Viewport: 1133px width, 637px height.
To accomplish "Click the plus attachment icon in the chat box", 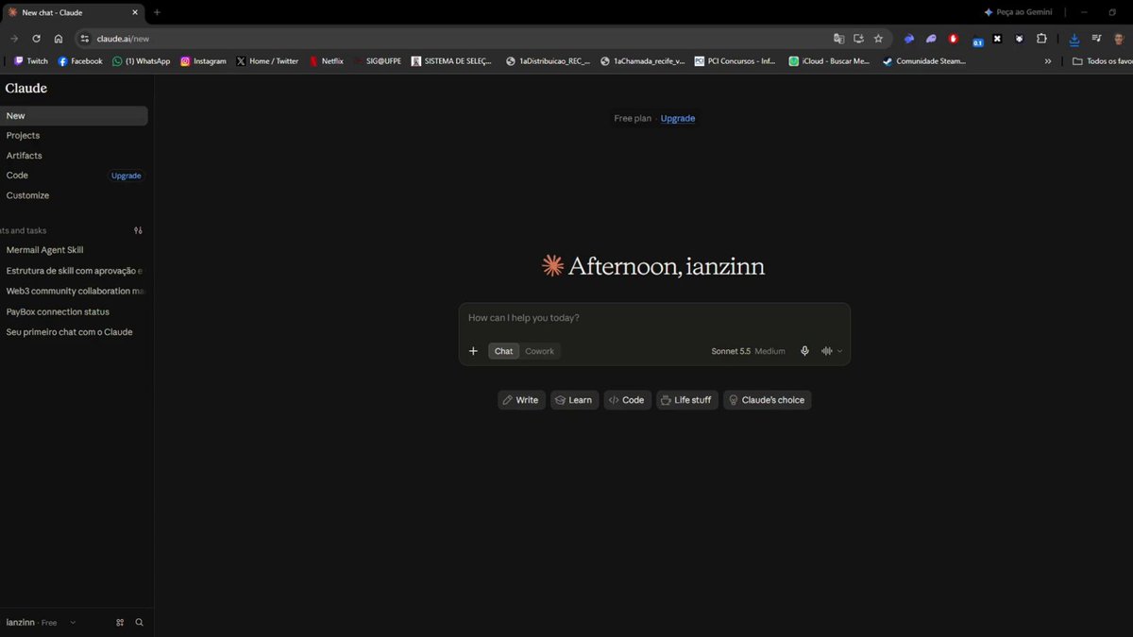I will point(473,351).
